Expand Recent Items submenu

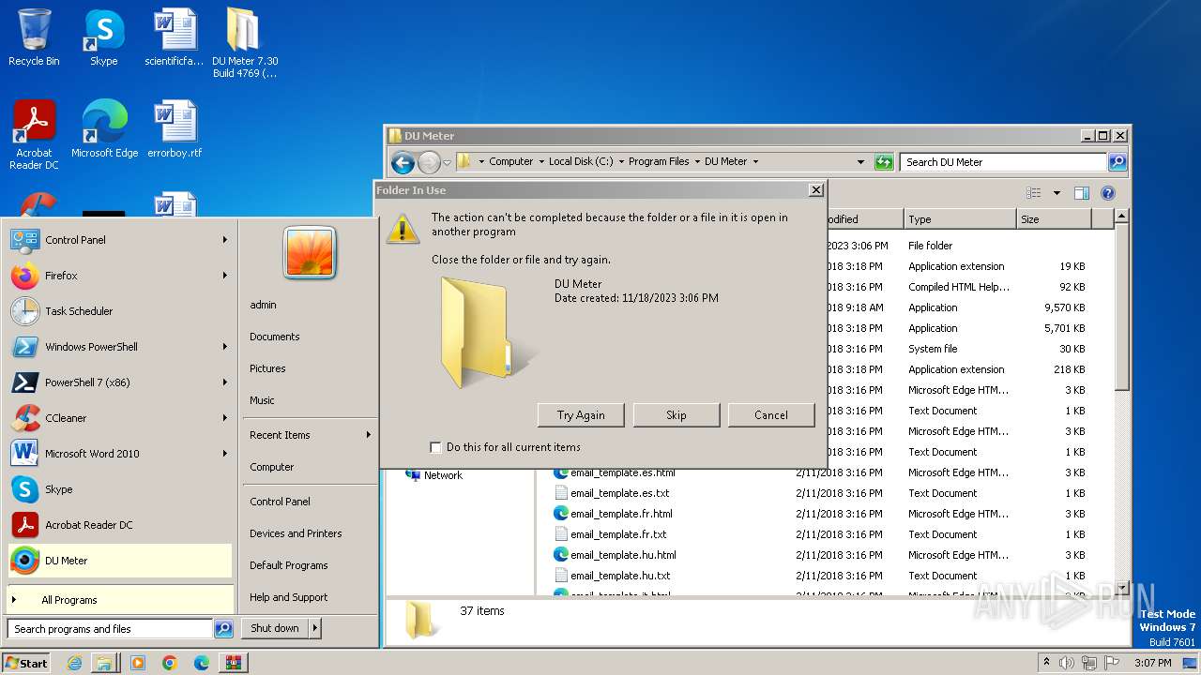click(x=310, y=435)
